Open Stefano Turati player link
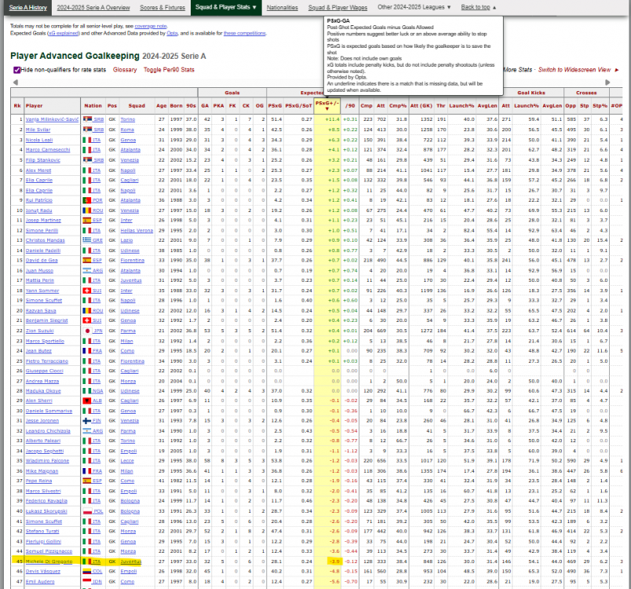Image resolution: width=631 pixels, height=589 pixels. [42, 532]
